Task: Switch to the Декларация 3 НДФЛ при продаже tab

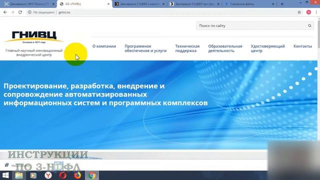Action: click(195, 4)
